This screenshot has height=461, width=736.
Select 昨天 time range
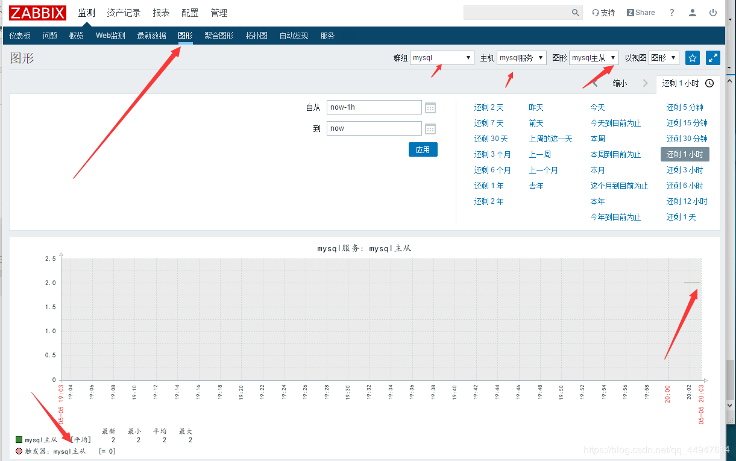click(x=536, y=107)
